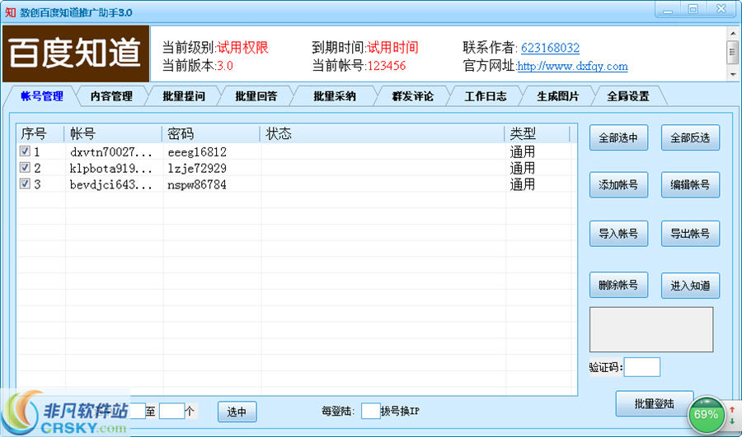Screen dimensions: 742x437
Task: Click password cell eeeg16812
Action: pyautogui.click(x=197, y=152)
